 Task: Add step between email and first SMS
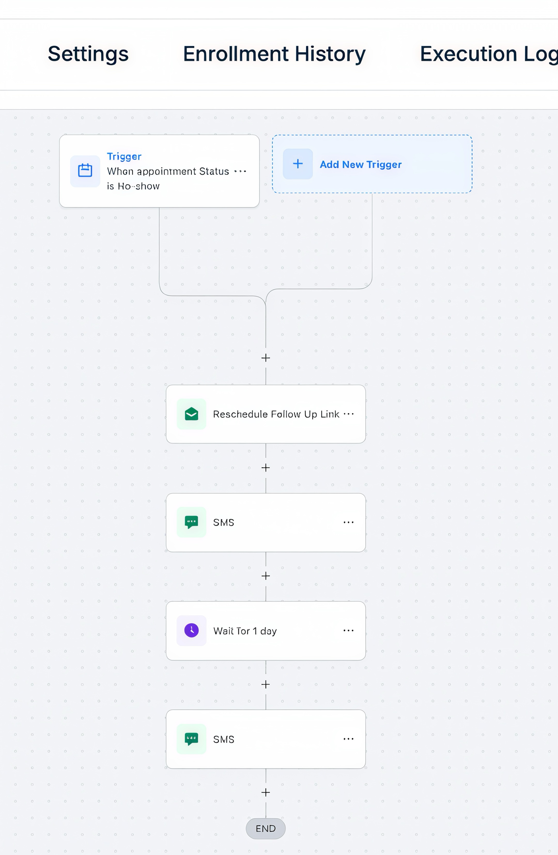tap(266, 468)
